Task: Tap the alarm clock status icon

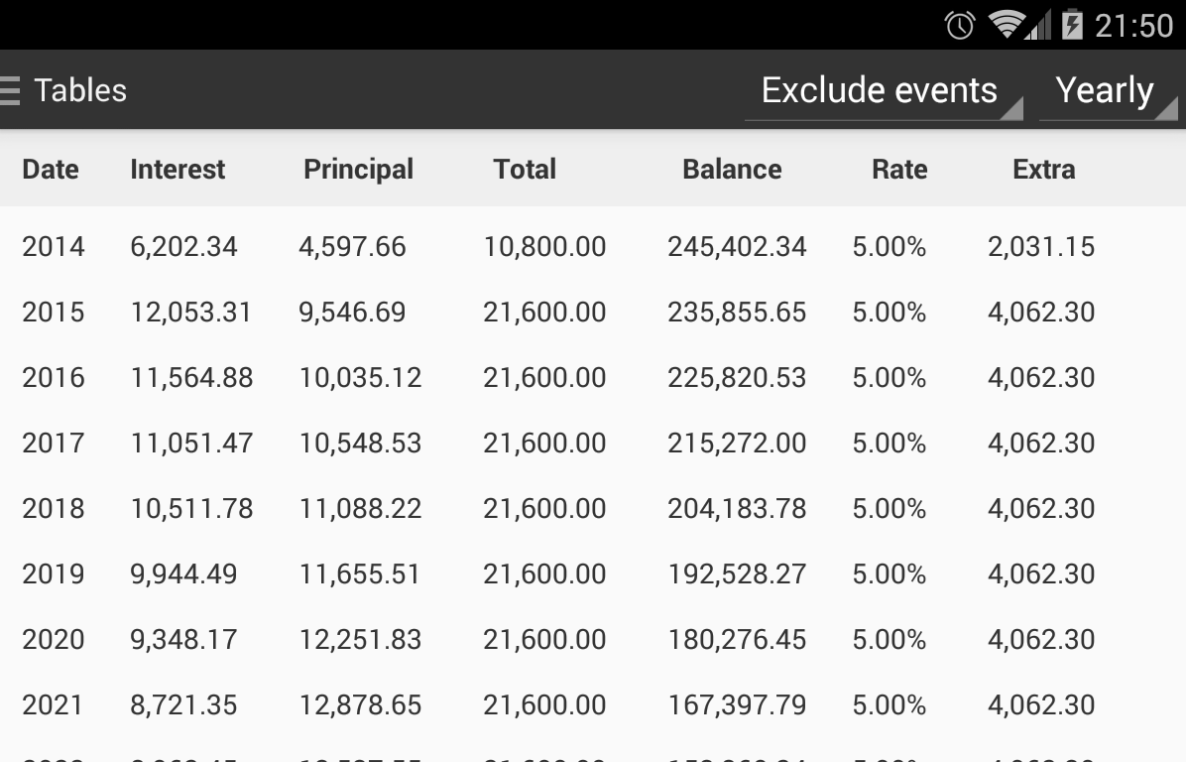Action: 959,25
